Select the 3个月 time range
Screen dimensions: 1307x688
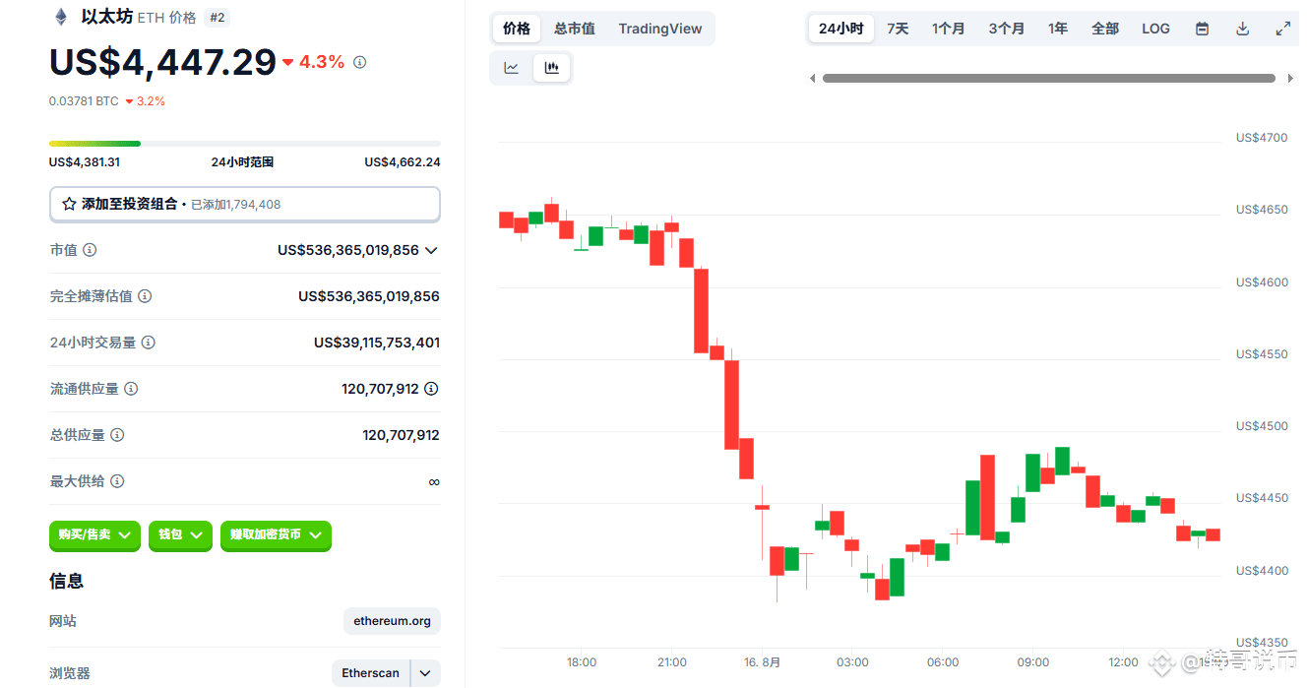point(1007,29)
